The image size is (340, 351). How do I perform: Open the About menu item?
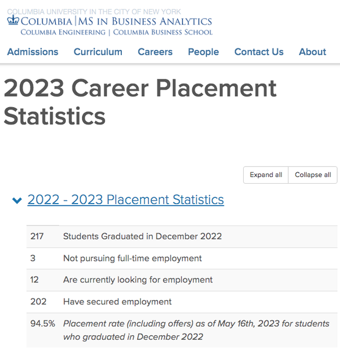click(x=312, y=52)
